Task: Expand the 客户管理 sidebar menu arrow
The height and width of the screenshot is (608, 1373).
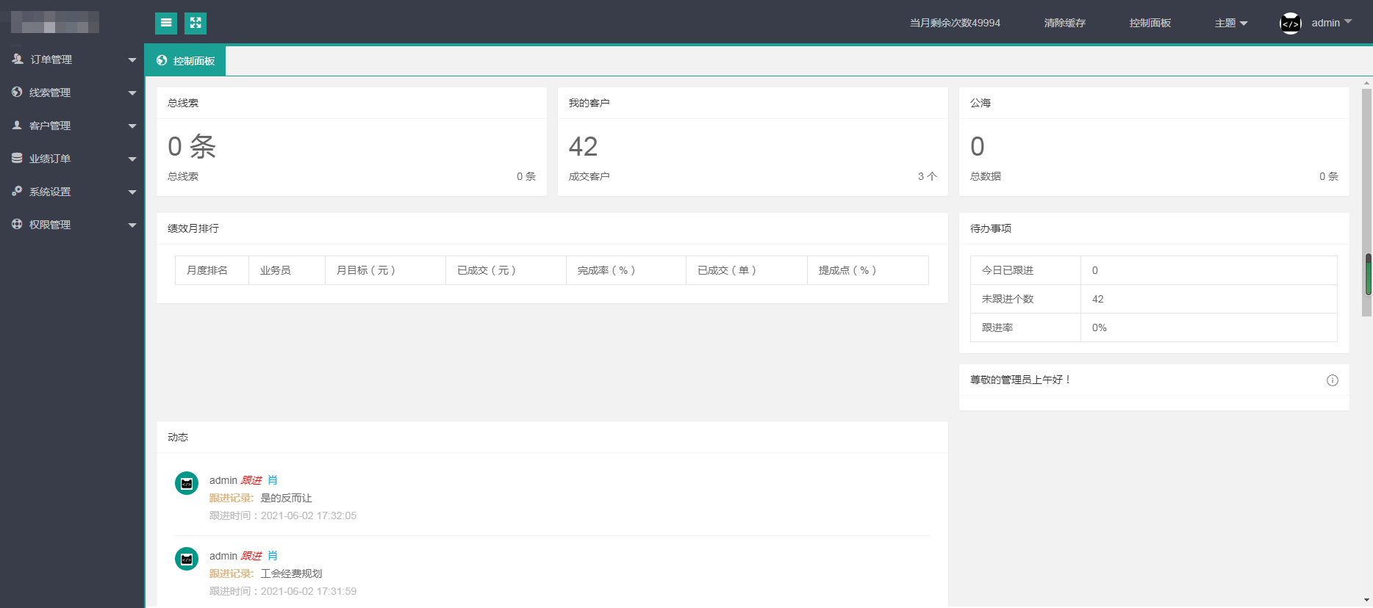Action: [x=132, y=126]
